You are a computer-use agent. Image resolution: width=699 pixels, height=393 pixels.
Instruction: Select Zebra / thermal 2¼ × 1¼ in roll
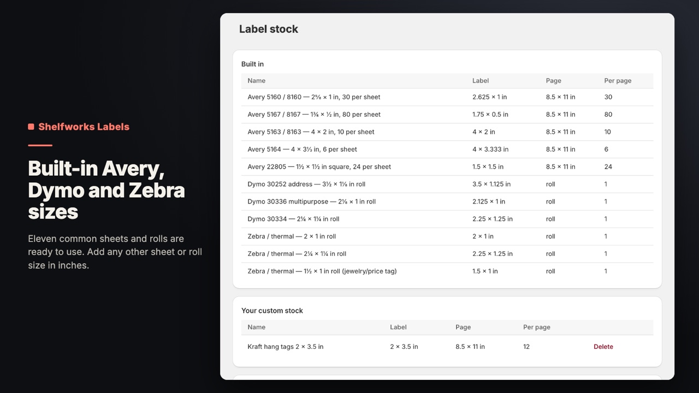pos(447,254)
